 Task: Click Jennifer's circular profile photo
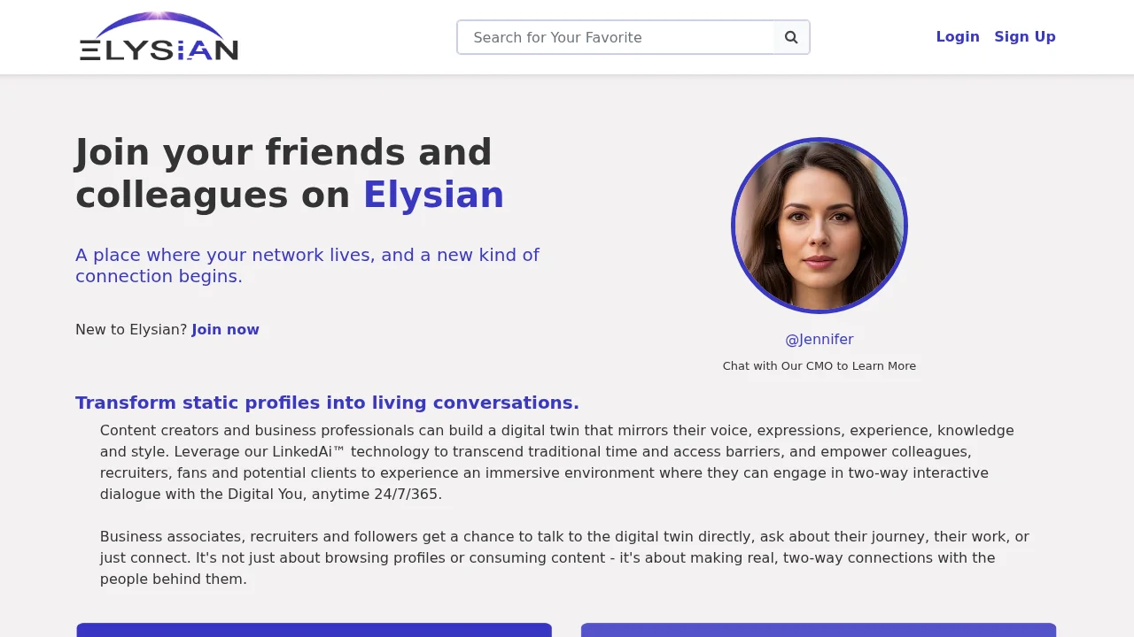[819, 226]
